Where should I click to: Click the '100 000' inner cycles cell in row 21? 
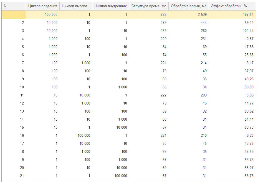(111, 176)
